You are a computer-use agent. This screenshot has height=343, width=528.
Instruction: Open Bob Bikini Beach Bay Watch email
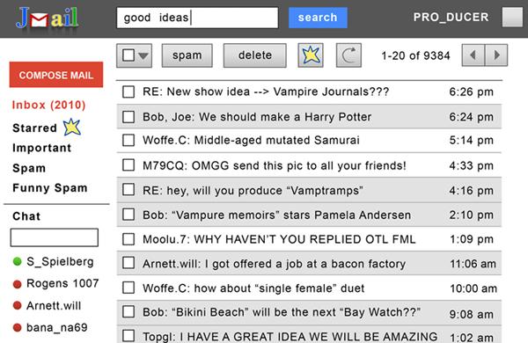tap(309, 313)
